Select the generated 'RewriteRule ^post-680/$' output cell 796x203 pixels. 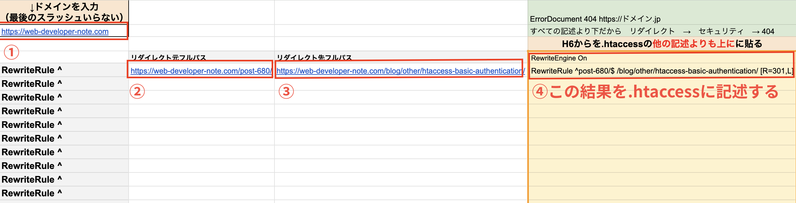[662, 71]
